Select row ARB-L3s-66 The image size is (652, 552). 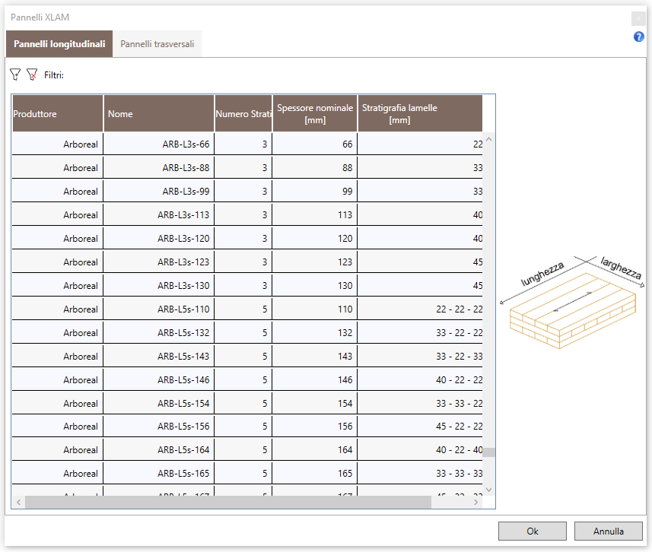[247, 144]
